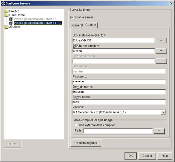
Task: Click the User Home folder icon
Action: [x=7, y=15]
